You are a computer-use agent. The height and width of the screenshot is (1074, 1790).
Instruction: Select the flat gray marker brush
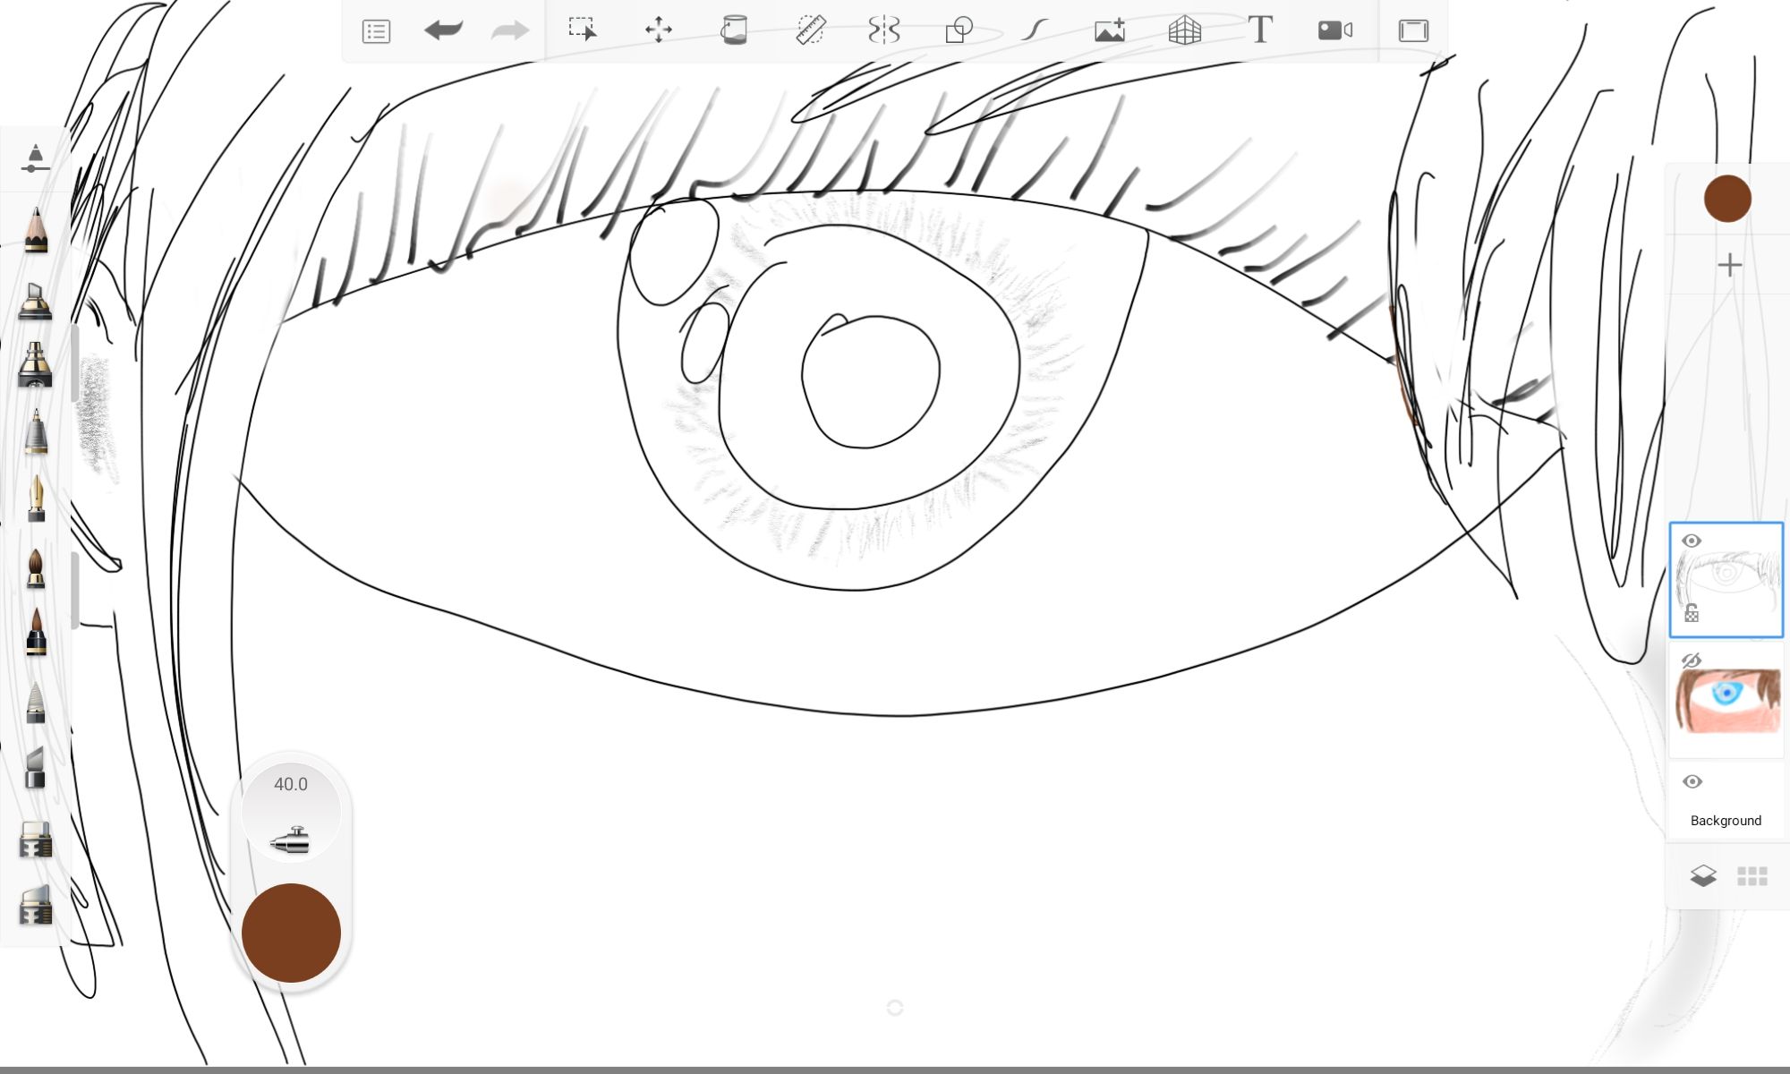[35, 768]
